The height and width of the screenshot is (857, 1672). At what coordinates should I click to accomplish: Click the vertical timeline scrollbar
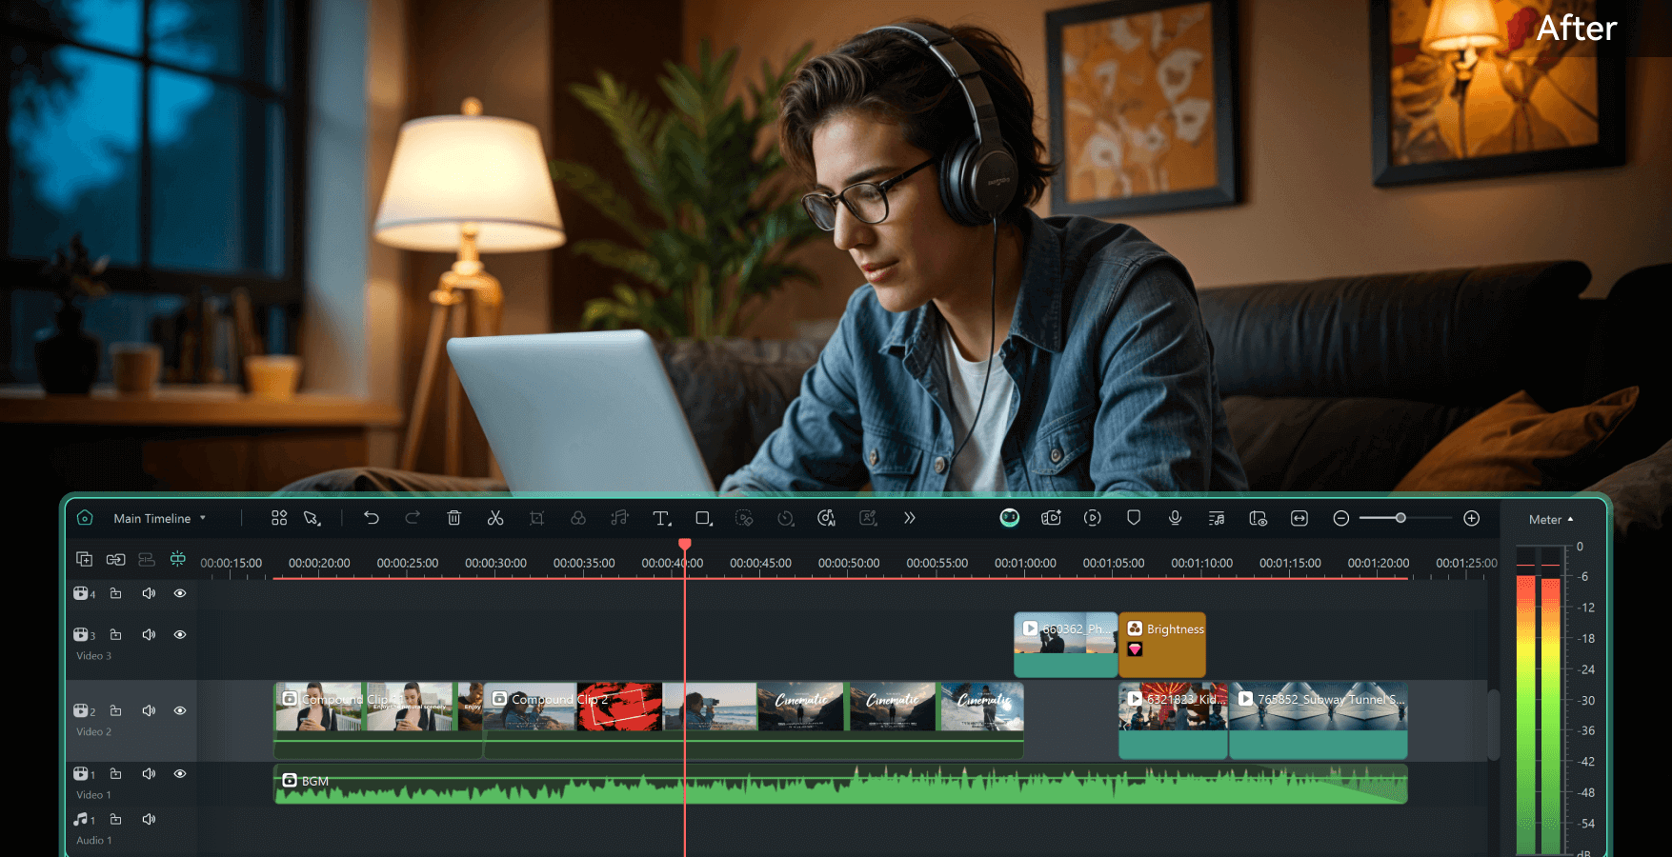(1494, 724)
